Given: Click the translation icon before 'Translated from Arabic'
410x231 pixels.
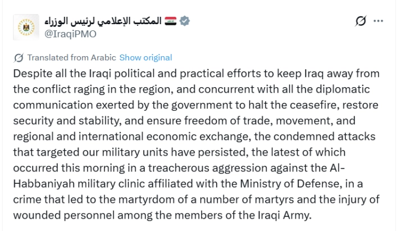Looking at the screenshot, I should click(19, 57).
